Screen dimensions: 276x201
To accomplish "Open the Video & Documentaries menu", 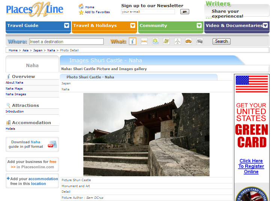I will 237,27.
